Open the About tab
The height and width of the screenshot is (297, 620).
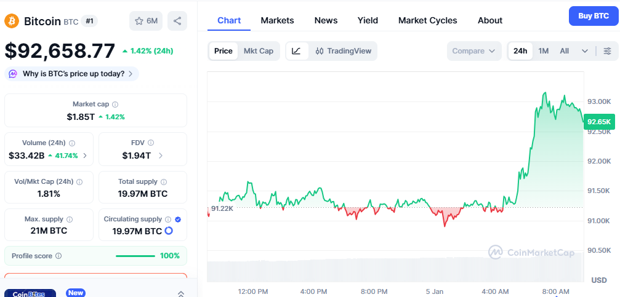pyautogui.click(x=490, y=20)
